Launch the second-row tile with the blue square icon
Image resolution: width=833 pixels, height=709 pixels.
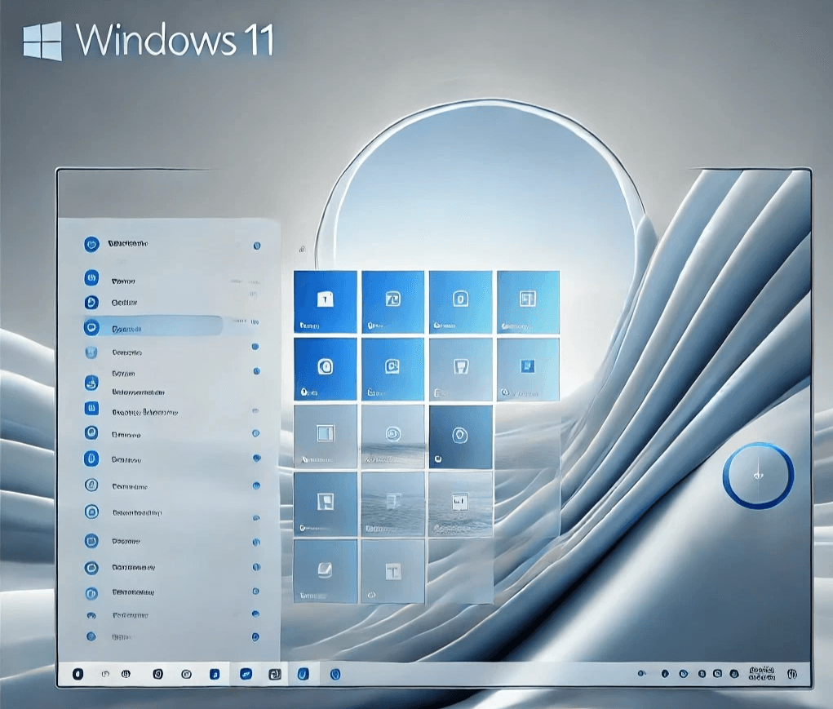tap(528, 369)
